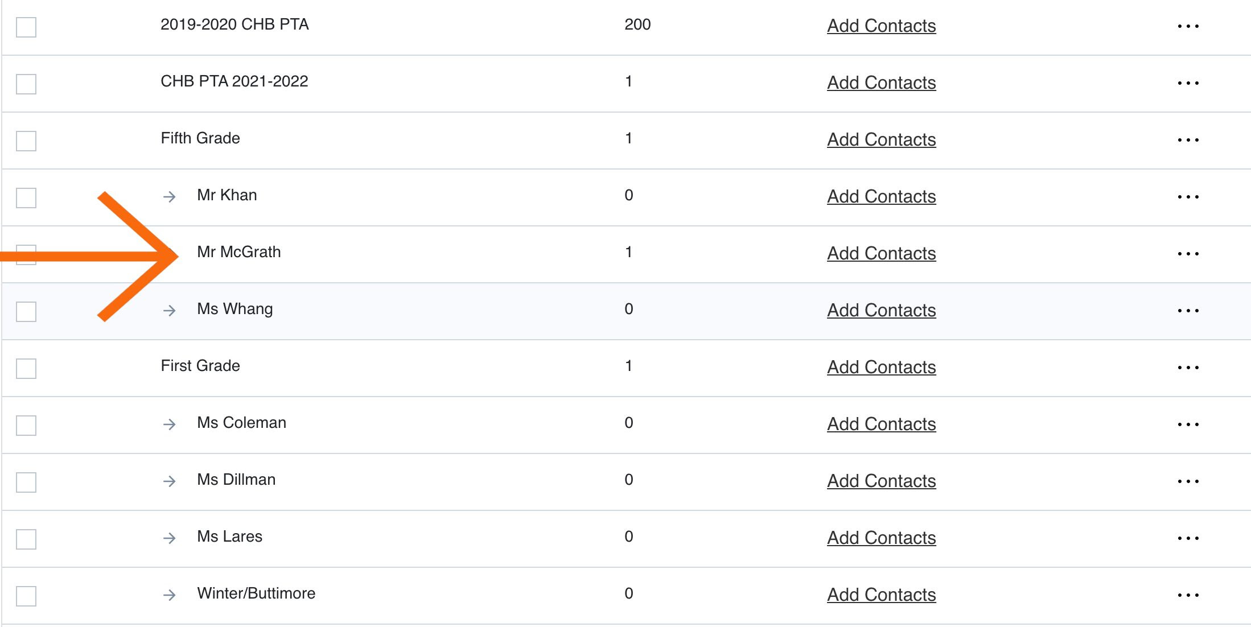Viewport: 1251px width, 627px height.
Task: Click the arrow icon next to Ms Coleman
Action: pyautogui.click(x=169, y=424)
